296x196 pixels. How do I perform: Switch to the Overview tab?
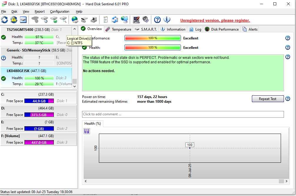tap(92, 29)
